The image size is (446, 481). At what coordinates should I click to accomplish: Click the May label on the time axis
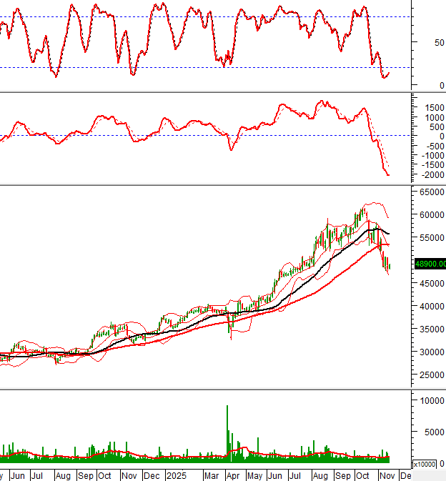(x=255, y=475)
